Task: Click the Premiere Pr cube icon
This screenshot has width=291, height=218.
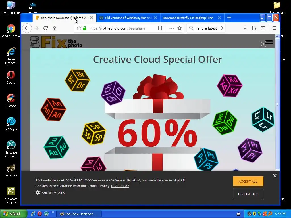Action: tap(250, 150)
